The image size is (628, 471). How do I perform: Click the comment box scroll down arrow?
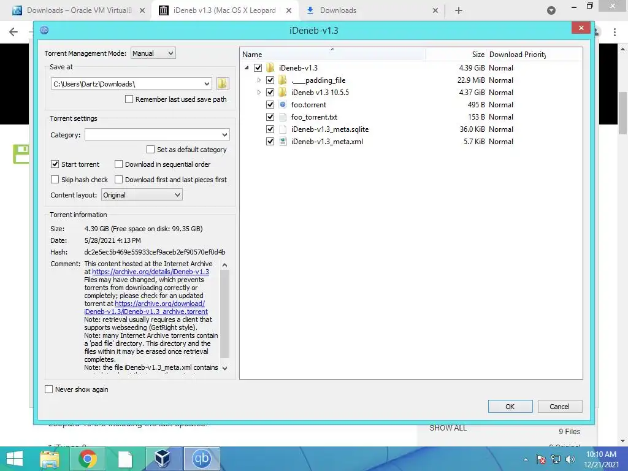[224, 368]
